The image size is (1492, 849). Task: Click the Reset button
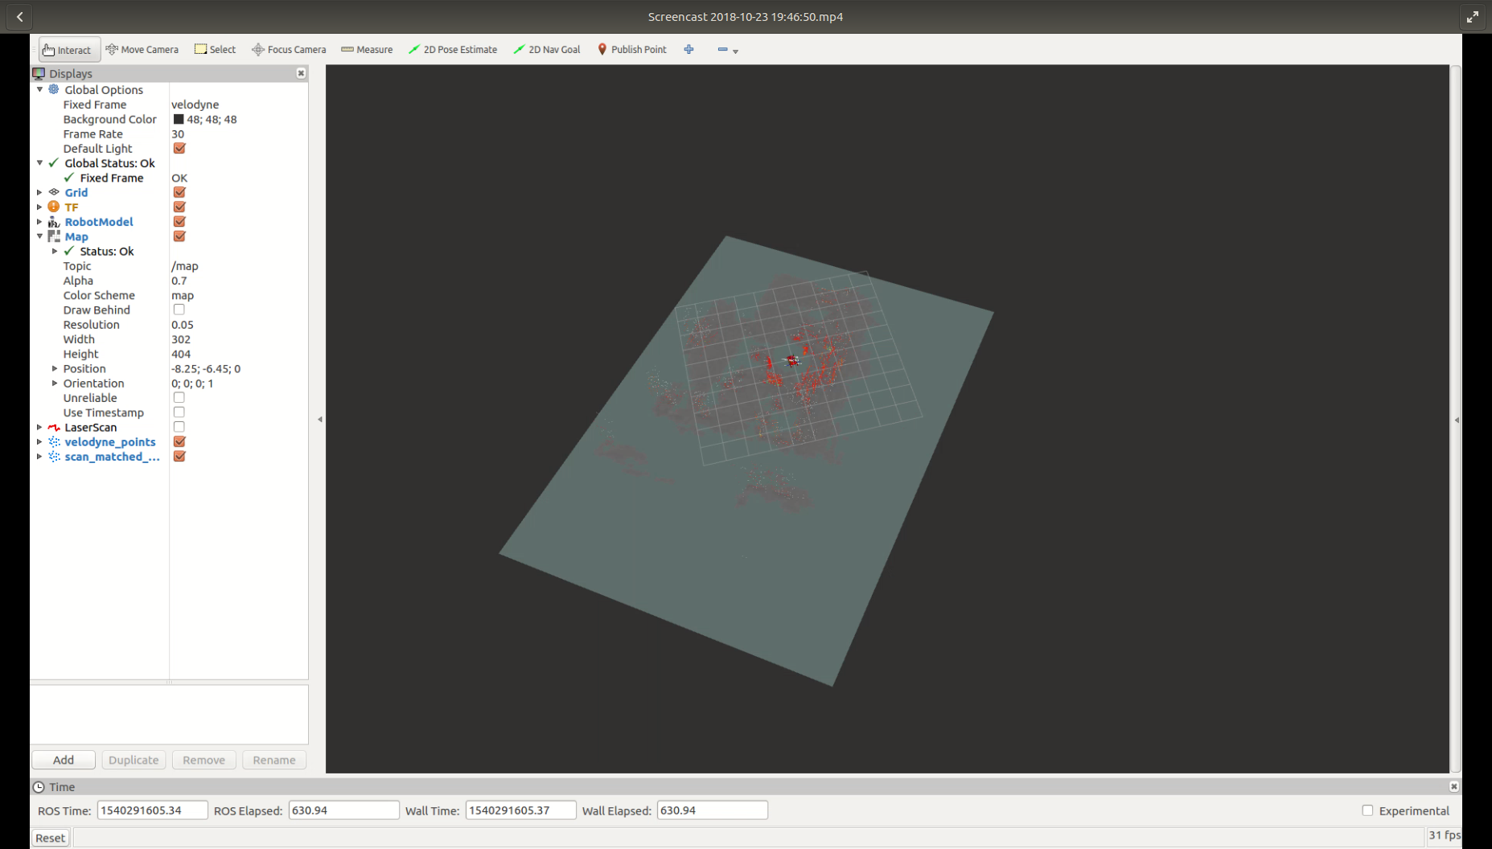(49, 837)
